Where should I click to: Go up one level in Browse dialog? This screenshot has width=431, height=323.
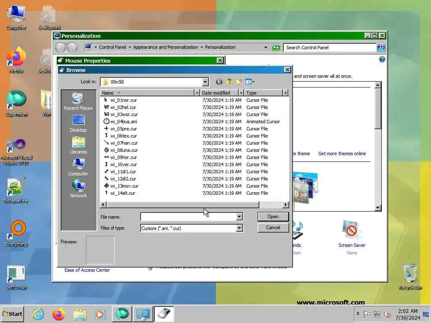point(229,82)
